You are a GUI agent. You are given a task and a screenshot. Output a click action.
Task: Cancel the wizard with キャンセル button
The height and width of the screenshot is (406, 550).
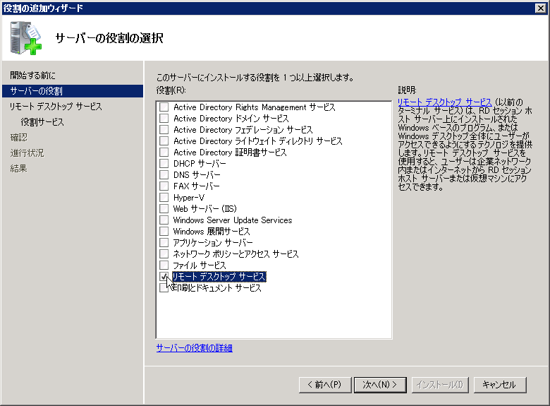click(x=500, y=385)
